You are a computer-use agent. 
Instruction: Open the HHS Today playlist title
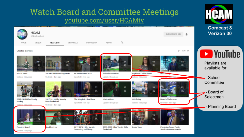point(136,99)
